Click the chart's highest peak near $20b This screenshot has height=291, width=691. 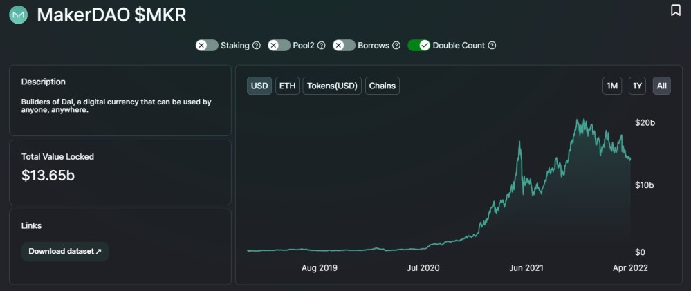[x=583, y=120]
